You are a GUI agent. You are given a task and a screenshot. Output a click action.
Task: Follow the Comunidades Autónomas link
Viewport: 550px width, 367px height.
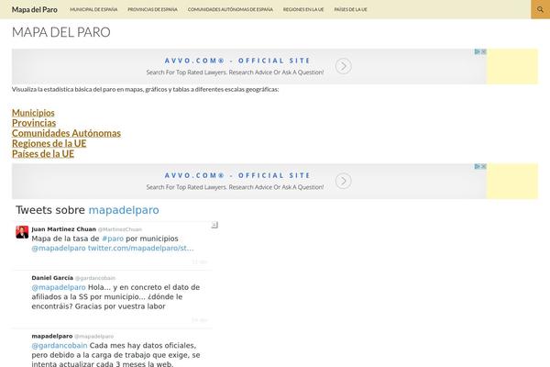coord(66,133)
